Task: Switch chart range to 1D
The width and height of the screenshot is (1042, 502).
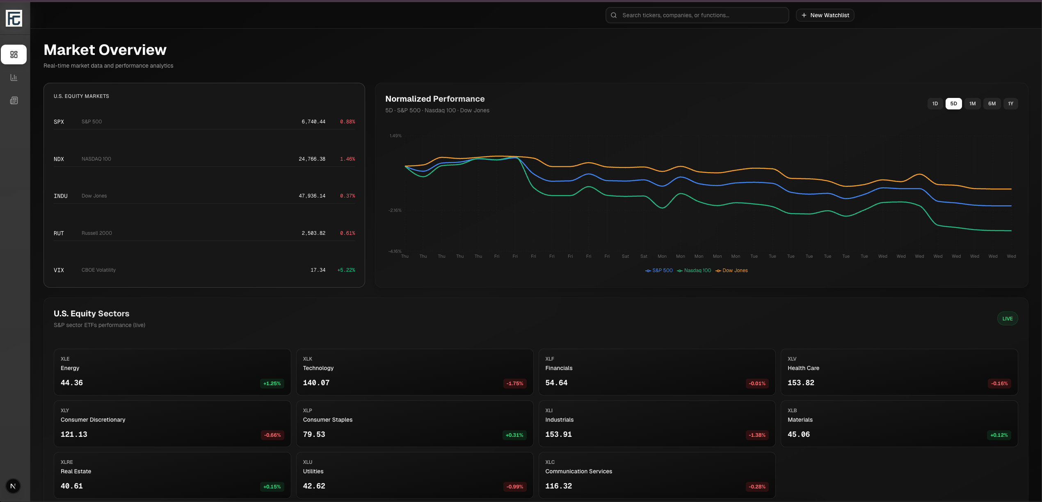Action: click(x=935, y=104)
